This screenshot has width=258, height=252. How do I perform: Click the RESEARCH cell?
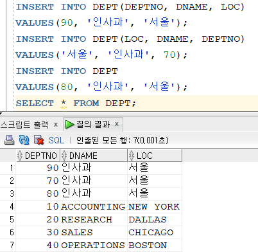pos(94,219)
